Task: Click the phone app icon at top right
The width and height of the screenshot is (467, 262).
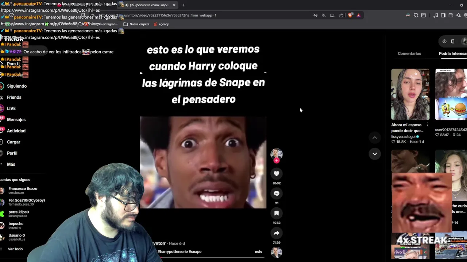Action: coord(453,41)
